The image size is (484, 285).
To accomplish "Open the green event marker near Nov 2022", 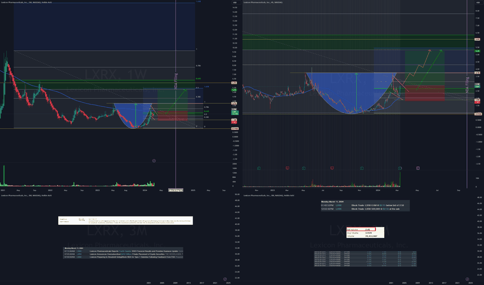I will [259, 168].
